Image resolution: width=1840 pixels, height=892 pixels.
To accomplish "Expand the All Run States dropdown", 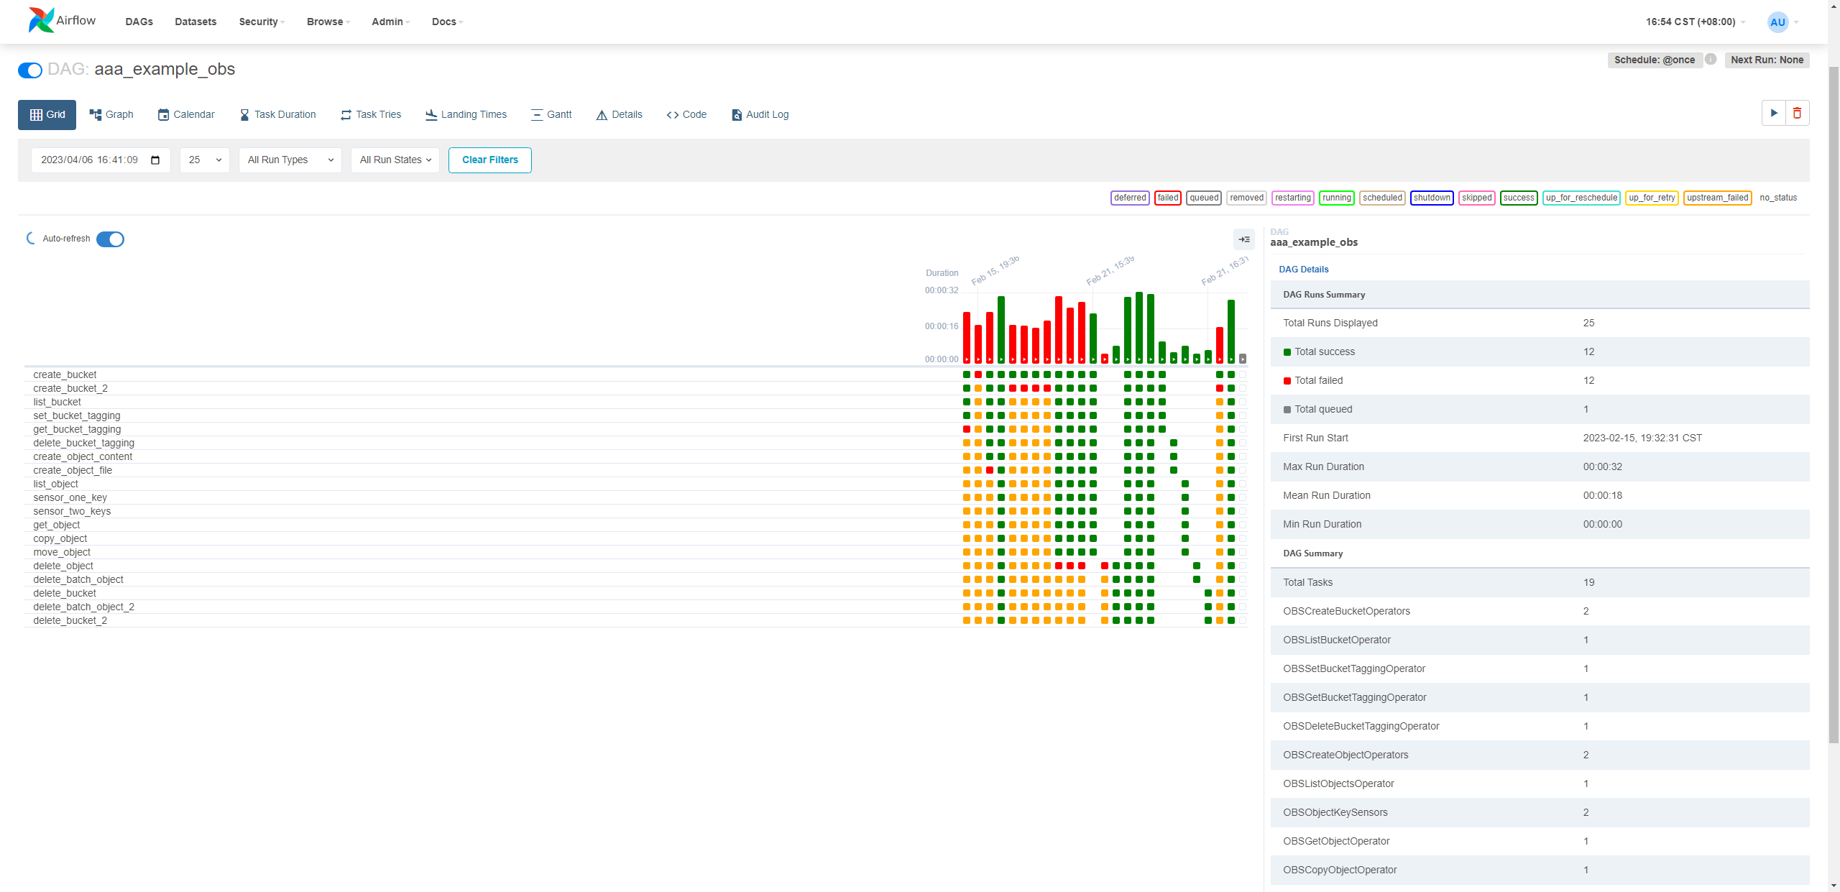I will pos(395,160).
